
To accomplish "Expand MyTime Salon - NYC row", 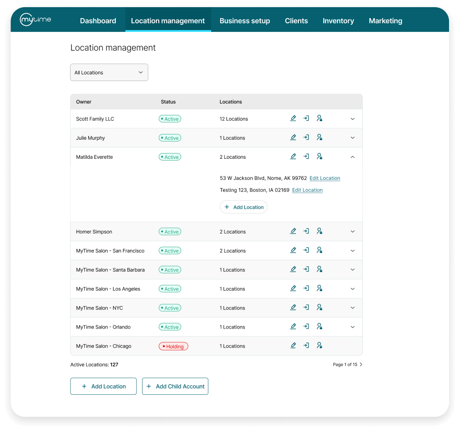I will (353, 308).
